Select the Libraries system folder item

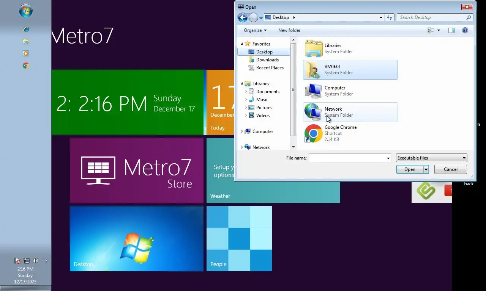350,48
